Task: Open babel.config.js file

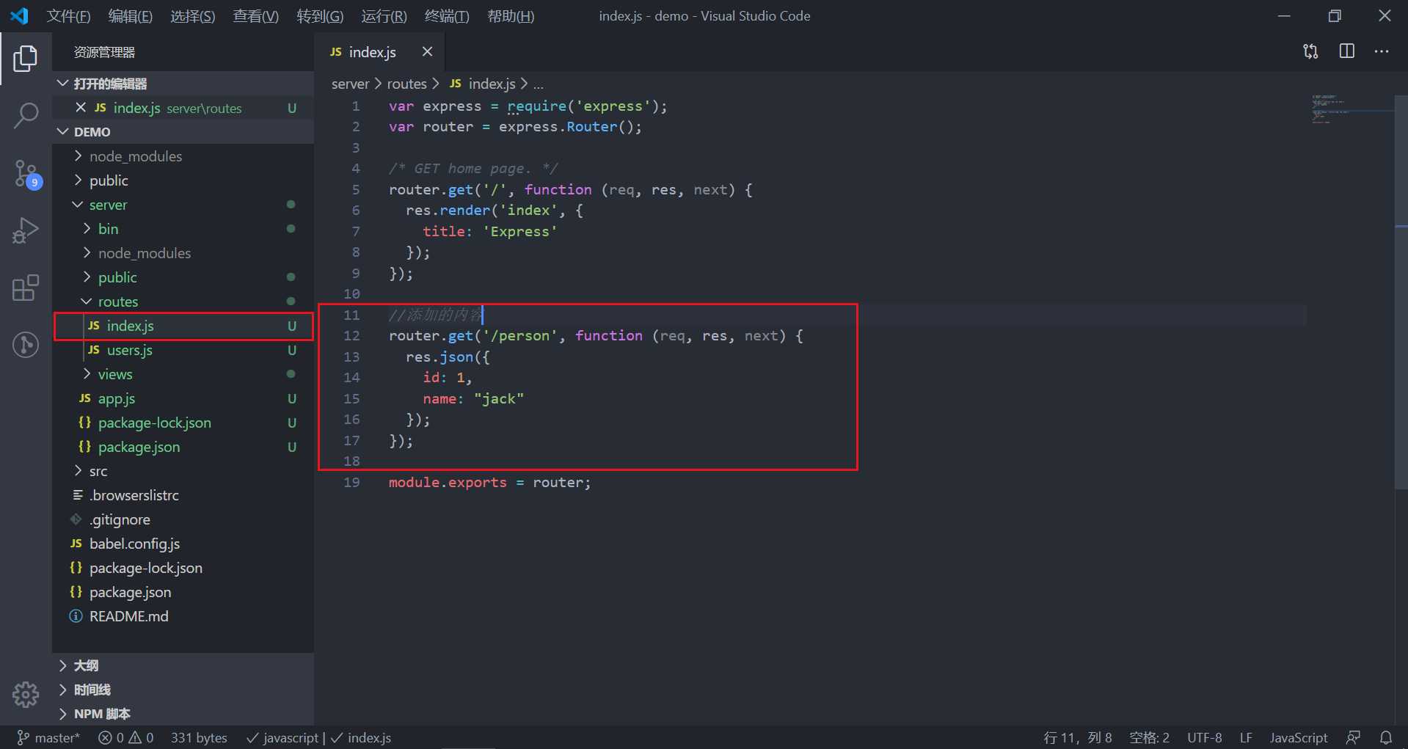Action: [183, 544]
